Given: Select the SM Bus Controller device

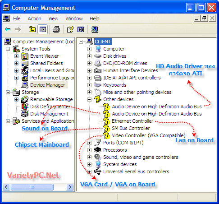Looking at the screenshot, I should pyautogui.click(x=131, y=128).
